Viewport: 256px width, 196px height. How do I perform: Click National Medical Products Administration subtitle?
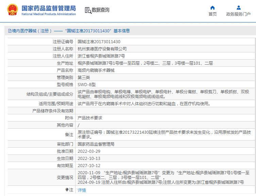click(49, 14)
